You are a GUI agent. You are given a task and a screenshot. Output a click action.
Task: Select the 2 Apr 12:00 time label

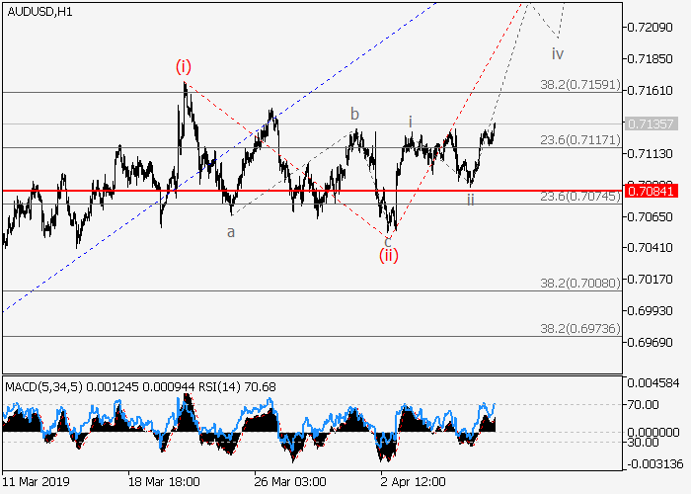point(412,479)
